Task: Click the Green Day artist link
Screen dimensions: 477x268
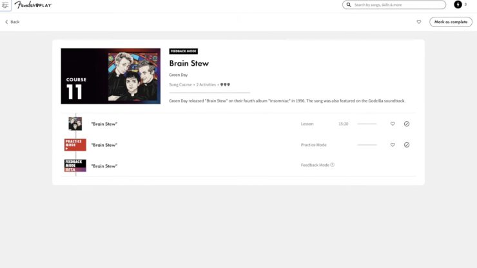Action: tap(179, 75)
